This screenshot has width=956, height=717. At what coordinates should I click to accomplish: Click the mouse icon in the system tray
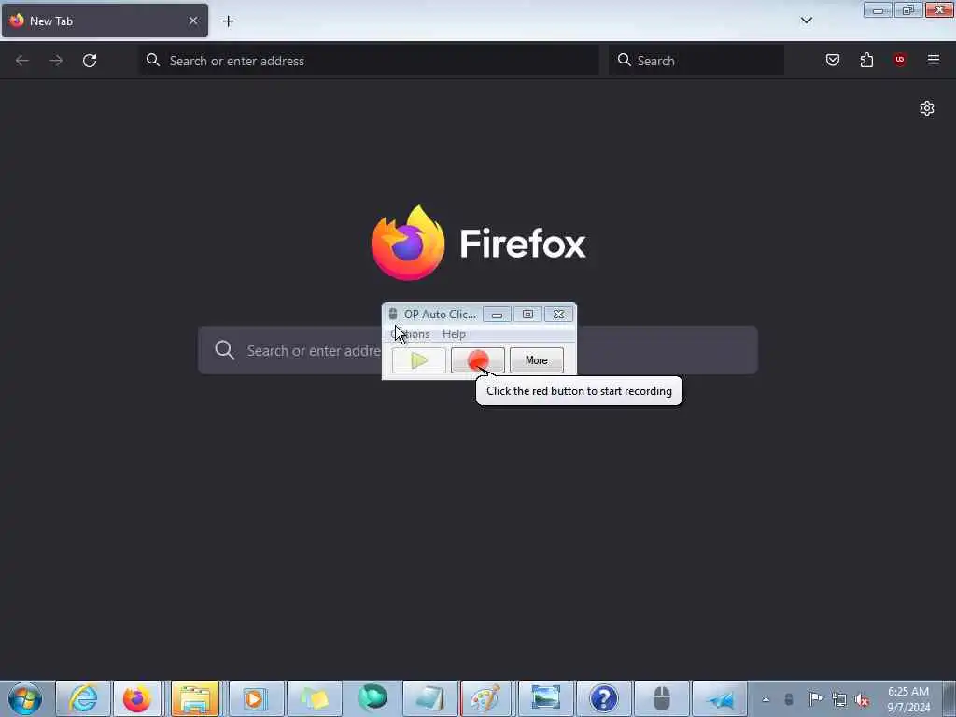pyautogui.click(x=788, y=698)
